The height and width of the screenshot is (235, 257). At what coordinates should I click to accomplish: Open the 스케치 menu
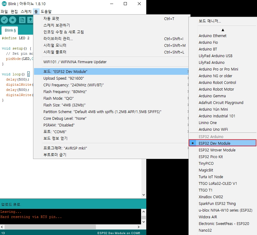26,12
